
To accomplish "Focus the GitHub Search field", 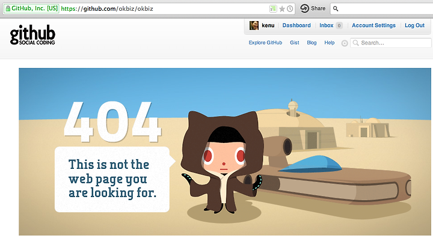I will 390,43.
